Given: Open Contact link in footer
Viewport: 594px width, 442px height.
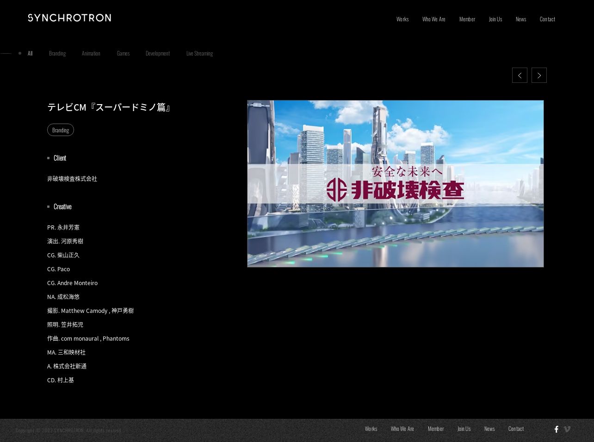Looking at the screenshot, I should tap(516, 429).
